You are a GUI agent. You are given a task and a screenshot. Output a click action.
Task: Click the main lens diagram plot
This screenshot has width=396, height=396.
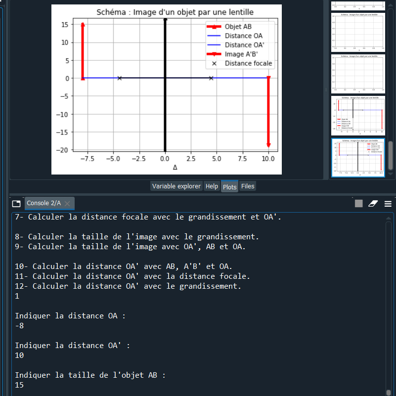pos(167,89)
